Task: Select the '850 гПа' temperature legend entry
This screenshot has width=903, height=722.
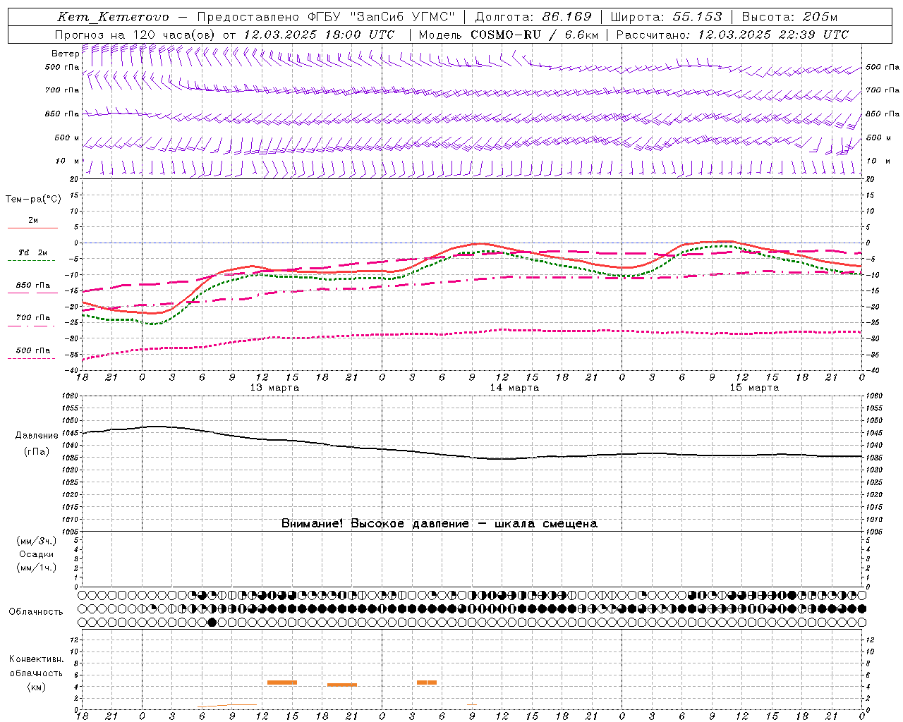Action: click(33, 286)
